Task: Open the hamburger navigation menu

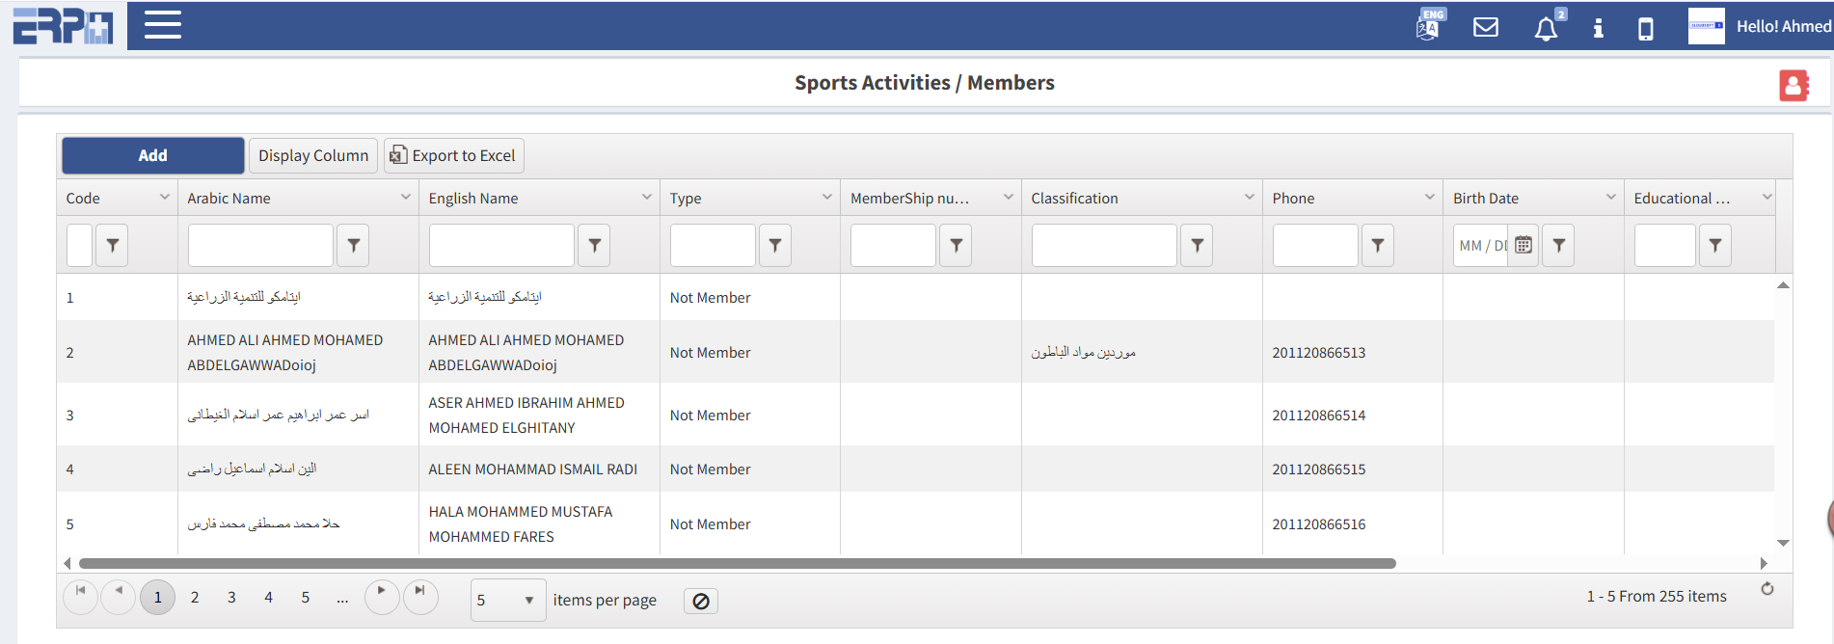Action: 162,25
